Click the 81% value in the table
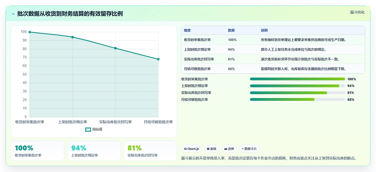The height and width of the screenshot is (172, 376). (231, 59)
